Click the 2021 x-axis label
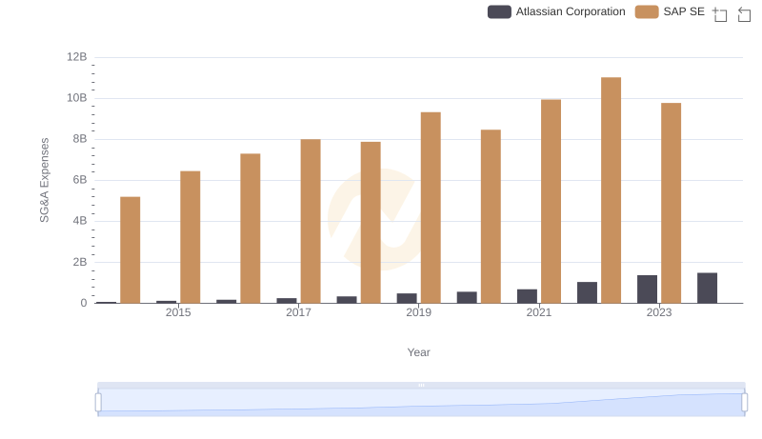 (539, 312)
